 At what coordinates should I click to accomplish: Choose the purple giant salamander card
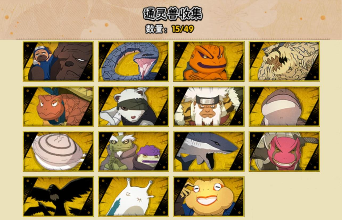(284, 106)
